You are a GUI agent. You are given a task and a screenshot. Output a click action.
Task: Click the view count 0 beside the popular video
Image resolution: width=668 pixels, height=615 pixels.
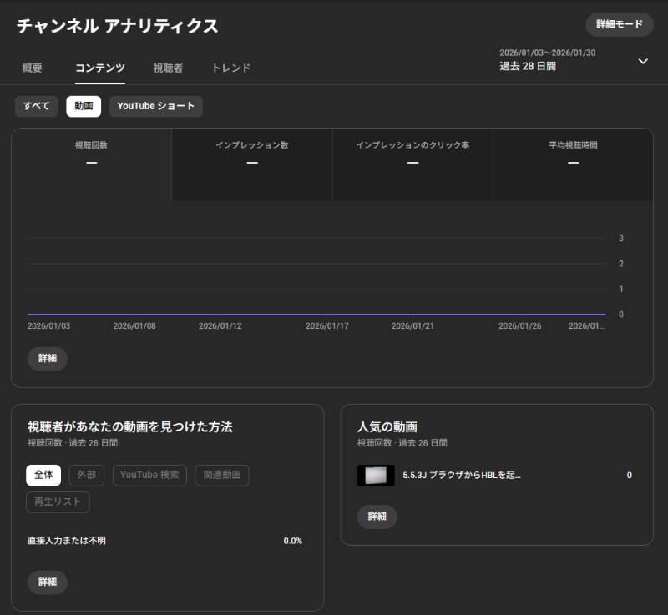pyautogui.click(x=630, y=475)
